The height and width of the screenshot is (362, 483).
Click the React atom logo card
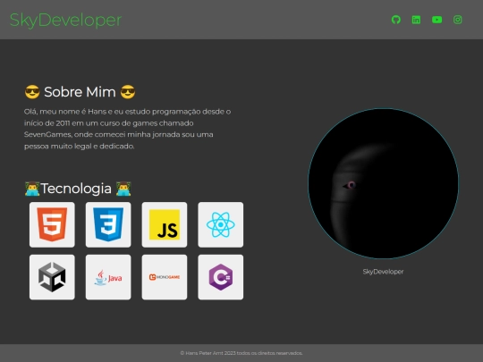click(221, 224)
